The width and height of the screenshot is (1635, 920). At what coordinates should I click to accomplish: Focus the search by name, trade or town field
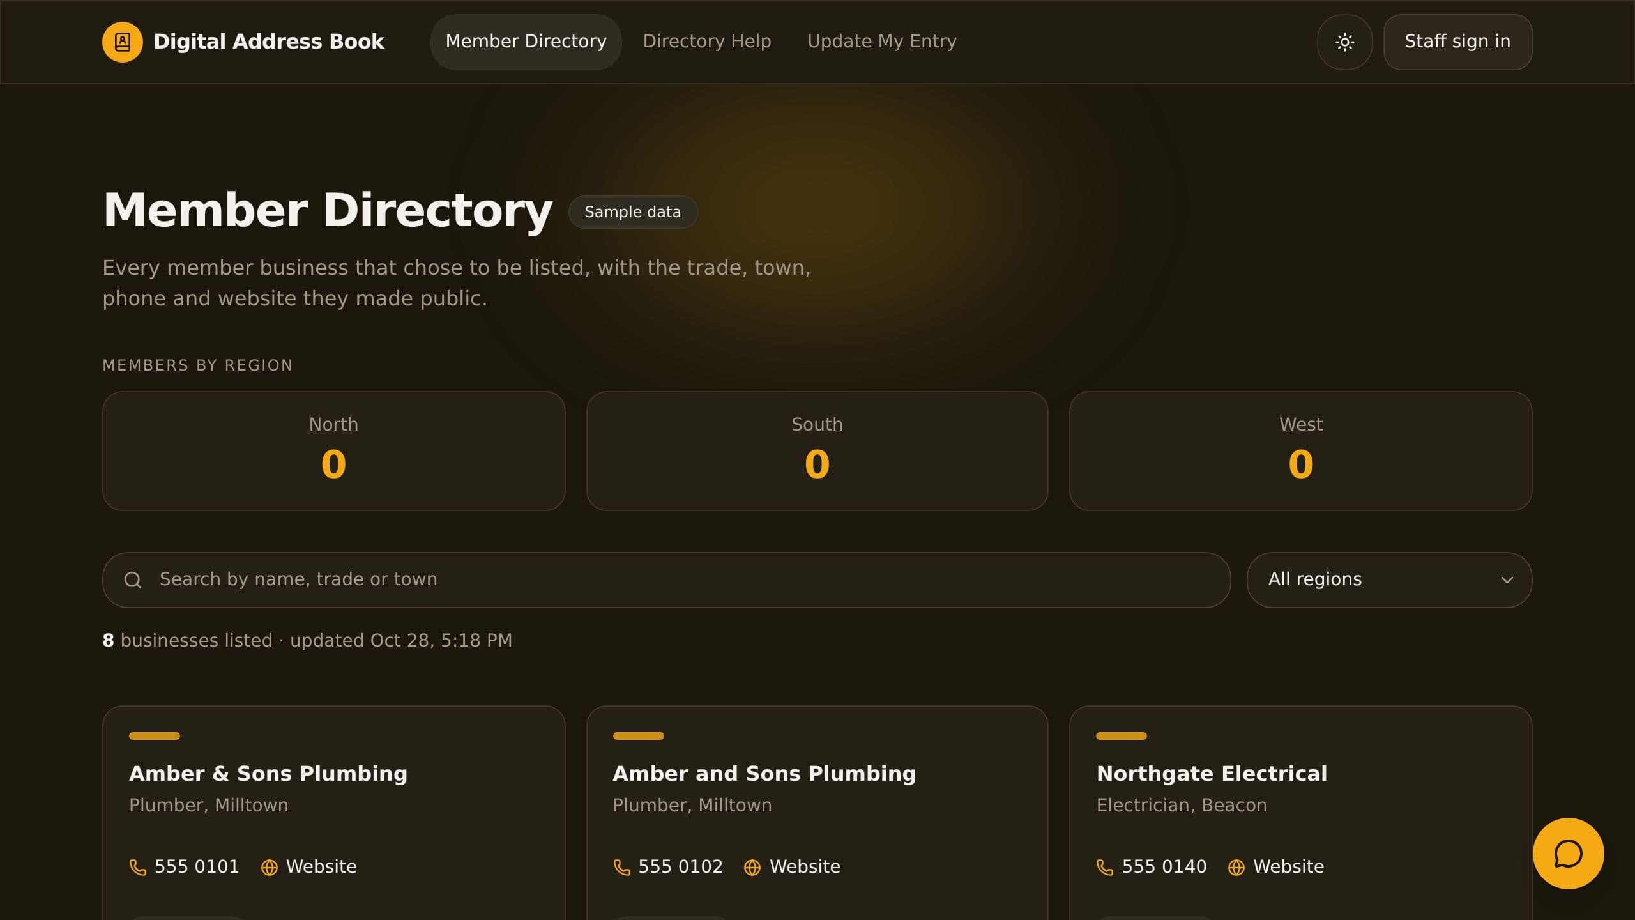[x=666, y=580]
